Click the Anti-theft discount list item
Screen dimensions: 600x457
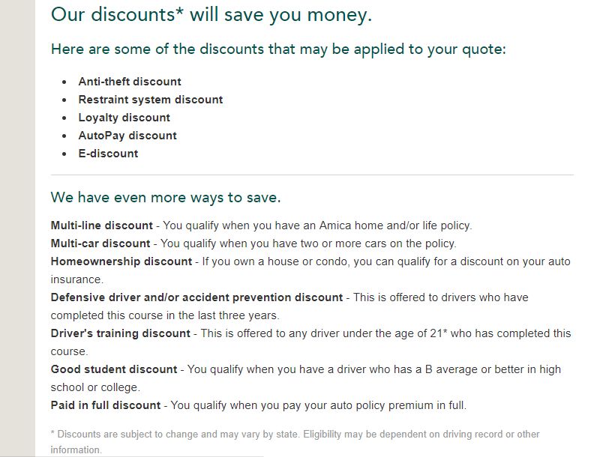(x=130, y=82)
